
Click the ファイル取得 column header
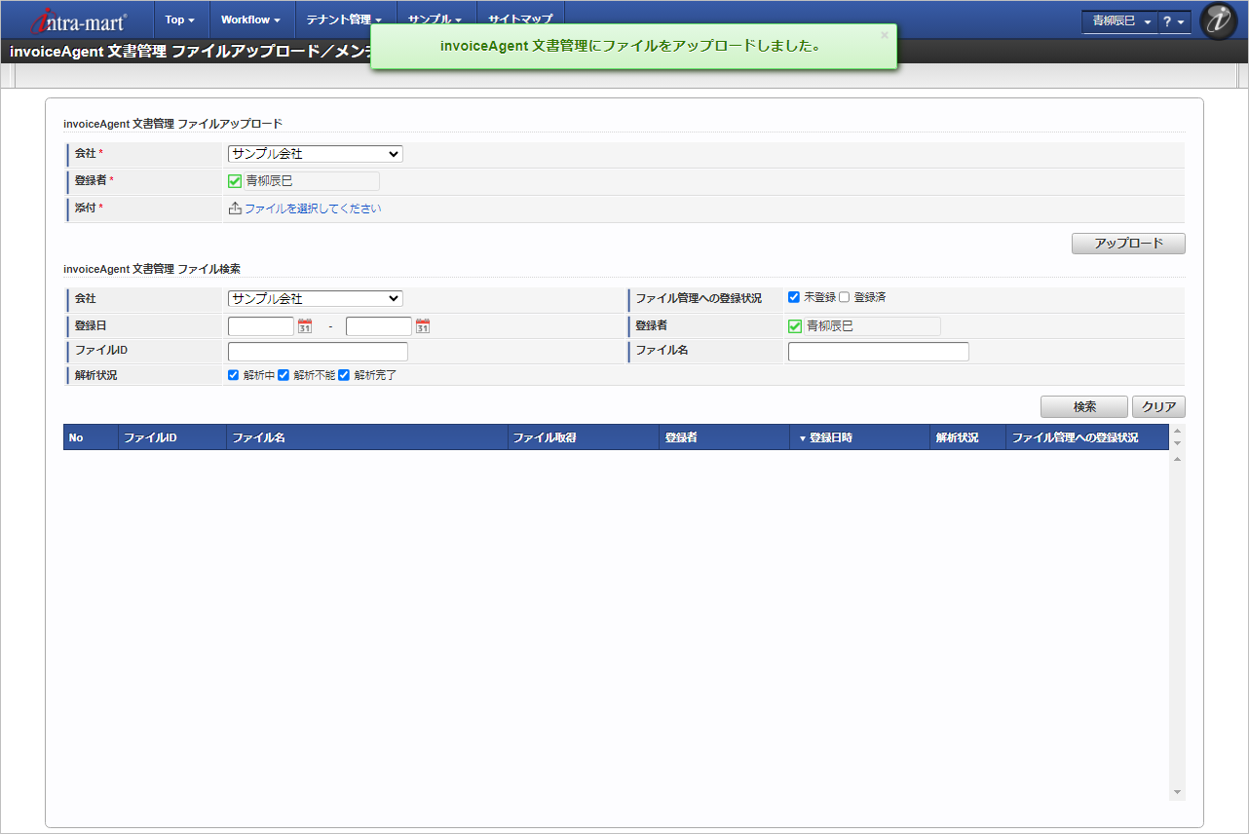coord(584,437)
